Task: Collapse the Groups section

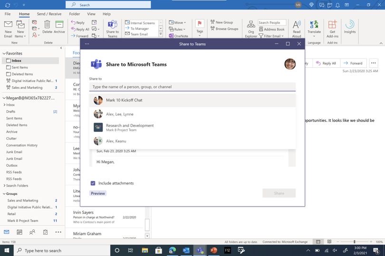Action: pos(4,194)
